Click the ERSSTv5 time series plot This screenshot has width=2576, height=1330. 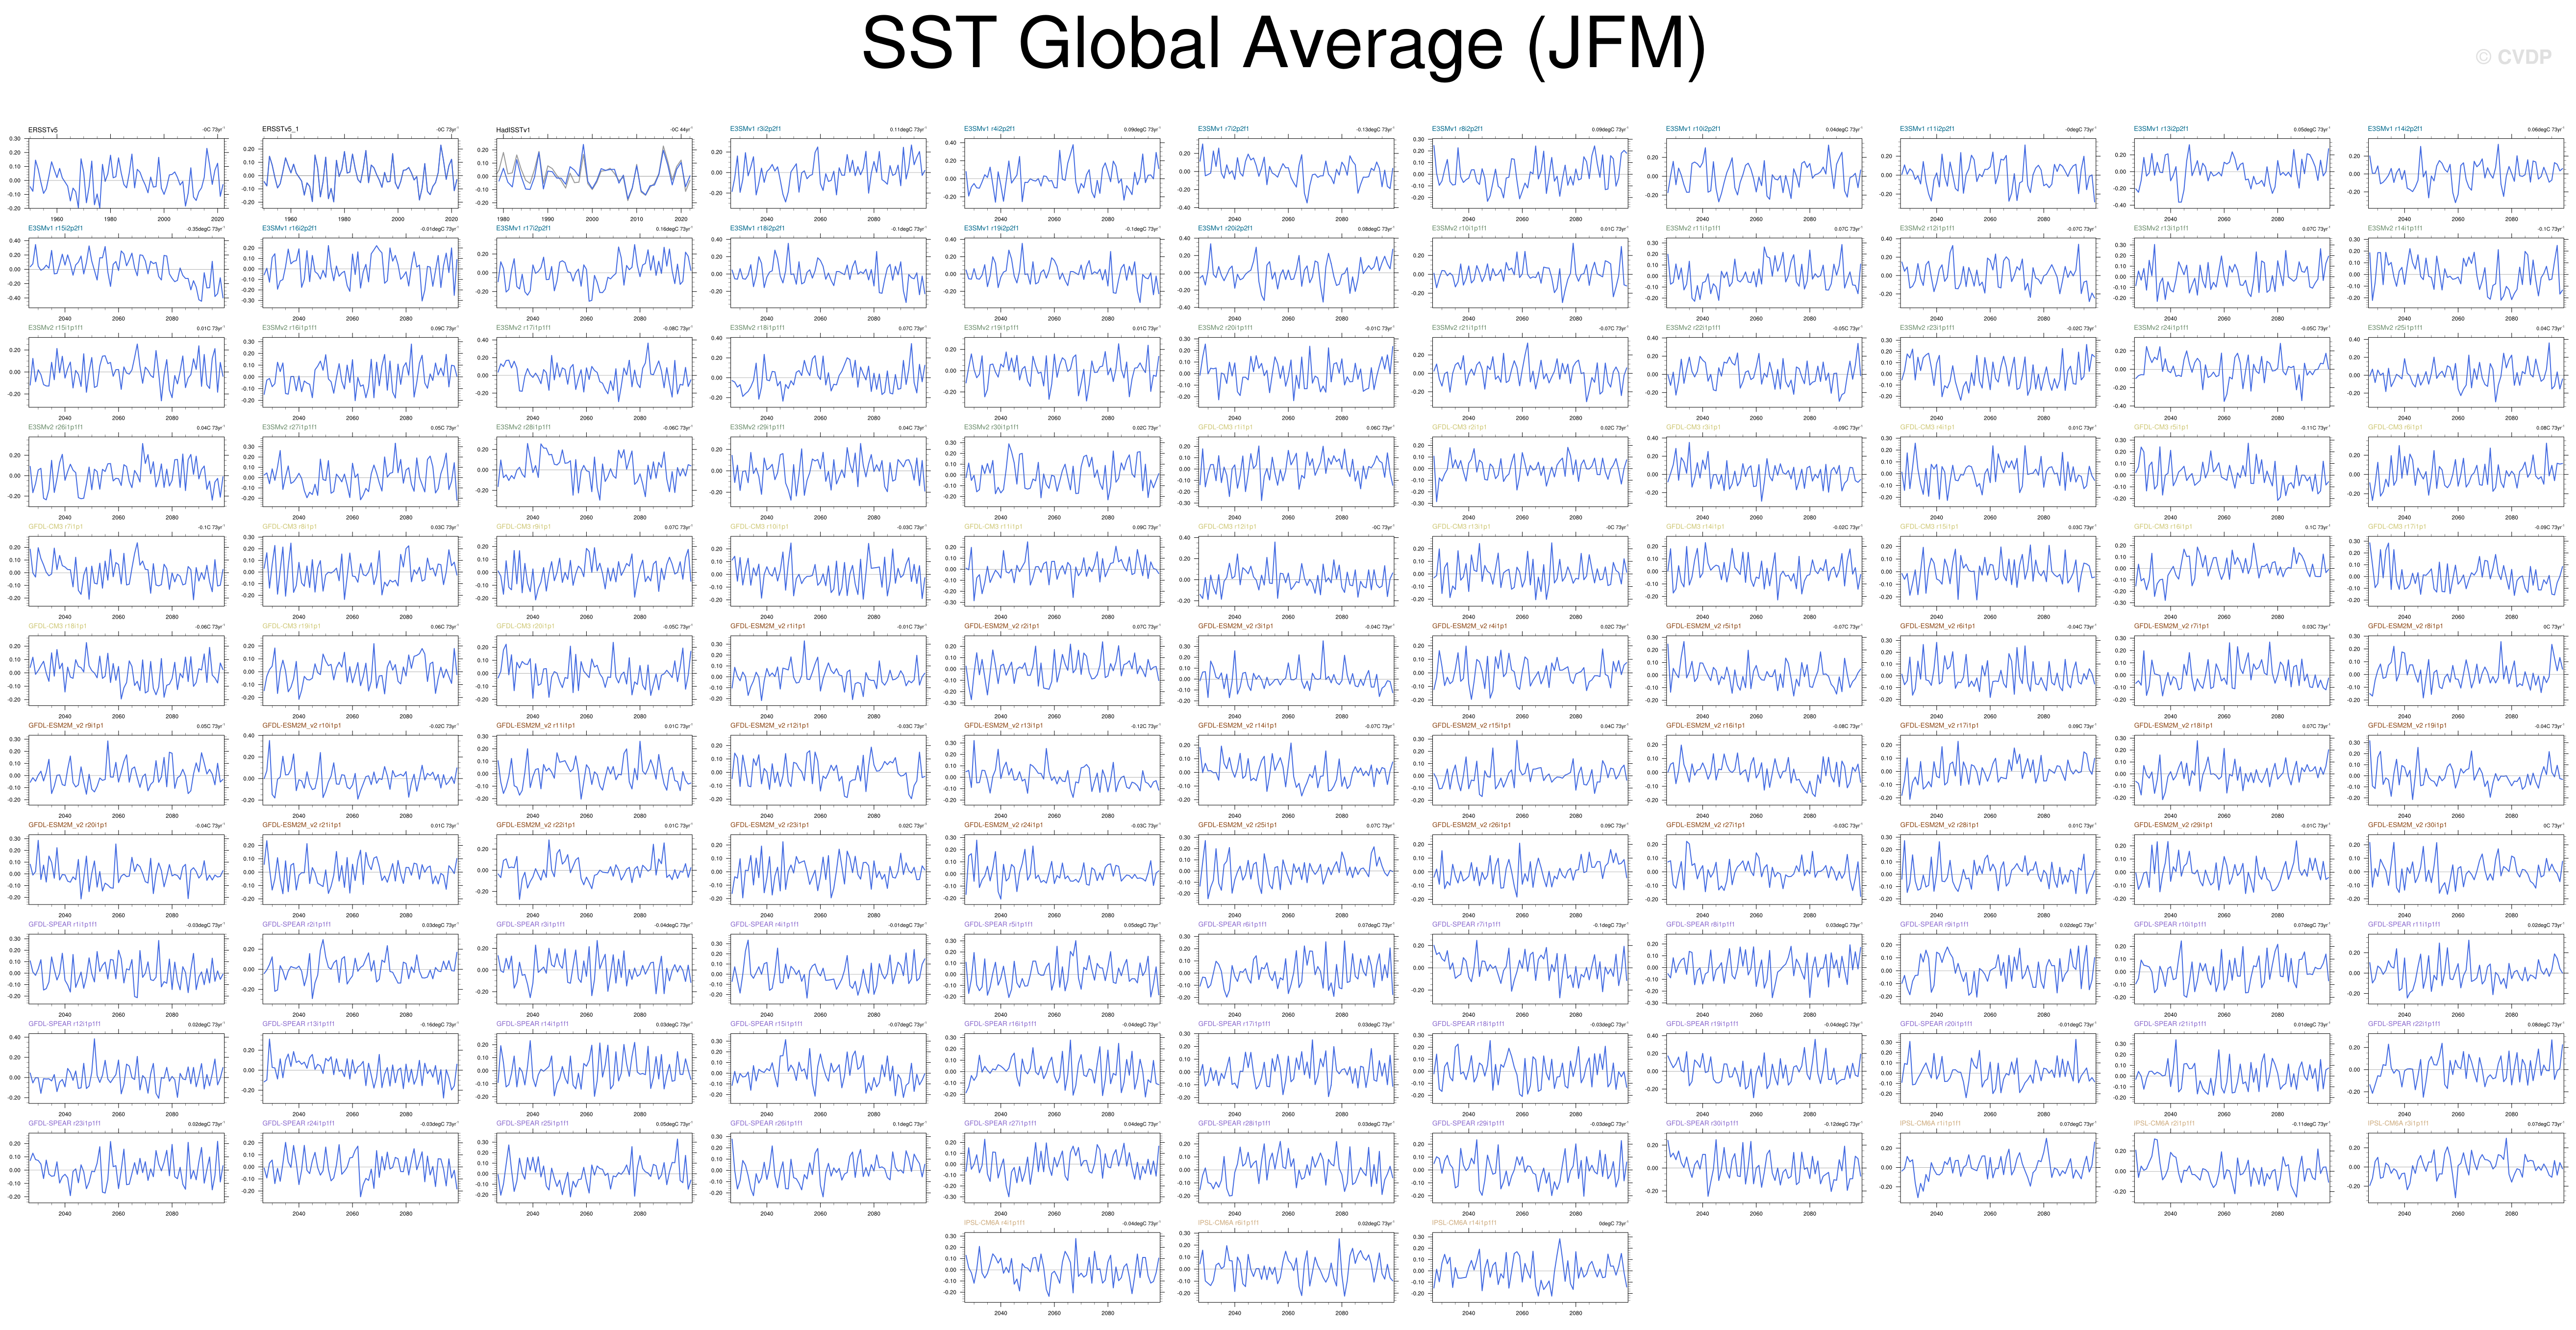127,173
